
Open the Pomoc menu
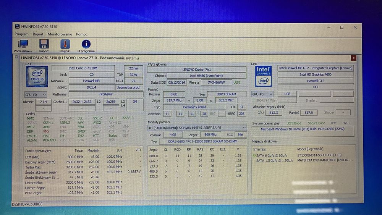82,34
